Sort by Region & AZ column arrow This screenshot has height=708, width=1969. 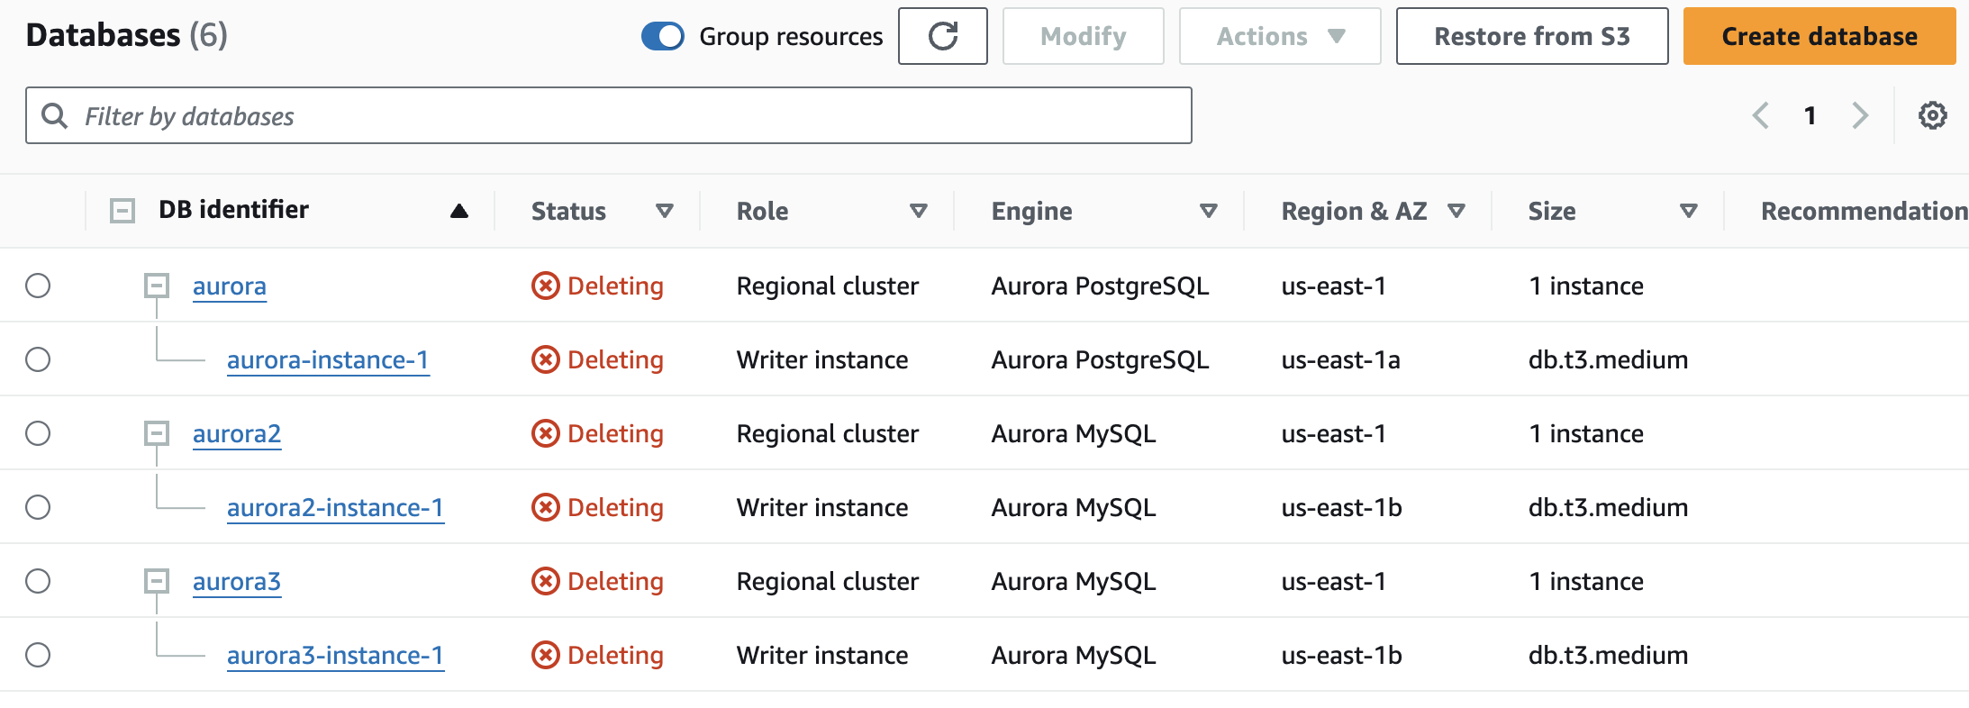click(x=1456, y=211)
